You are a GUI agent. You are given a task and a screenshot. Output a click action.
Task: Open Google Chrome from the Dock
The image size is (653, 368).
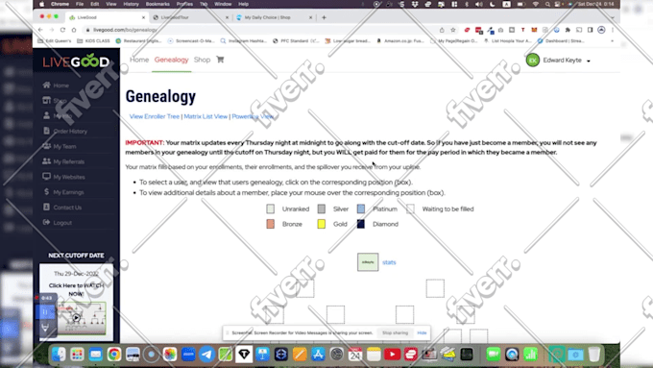(x=113, y=355)
